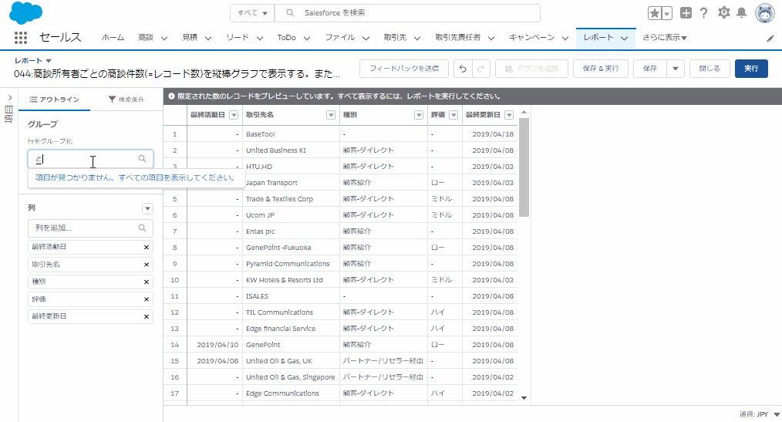782x422 pixels.
Task: Click the search icon in group field
Action: coord(142,159)
